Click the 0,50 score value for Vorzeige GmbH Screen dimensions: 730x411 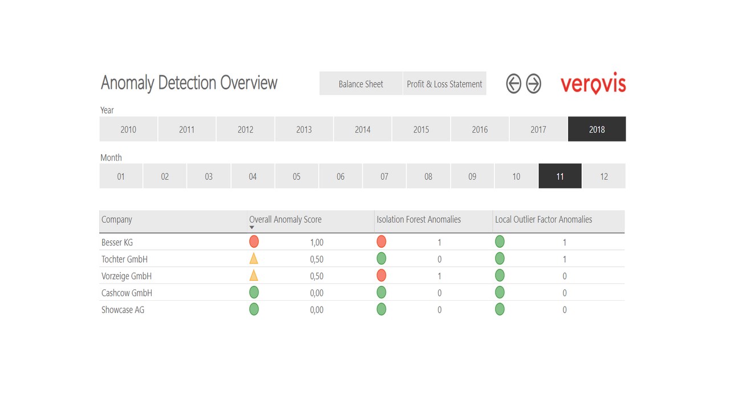317,276
